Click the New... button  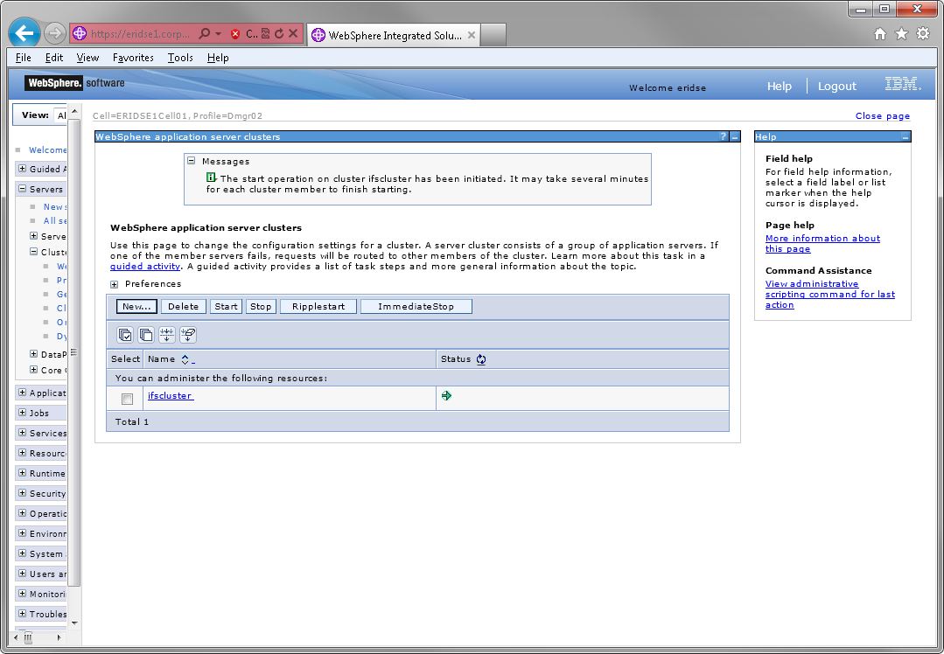click(136, 306)
